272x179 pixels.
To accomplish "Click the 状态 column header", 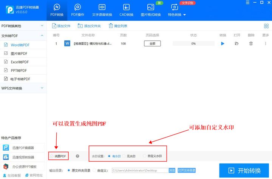I will [x=193, y=35].
